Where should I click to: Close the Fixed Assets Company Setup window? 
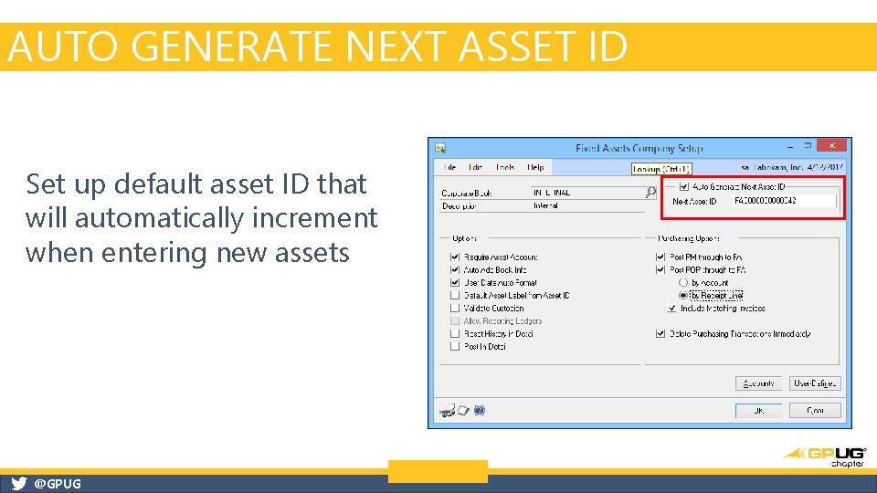point(831,146)
